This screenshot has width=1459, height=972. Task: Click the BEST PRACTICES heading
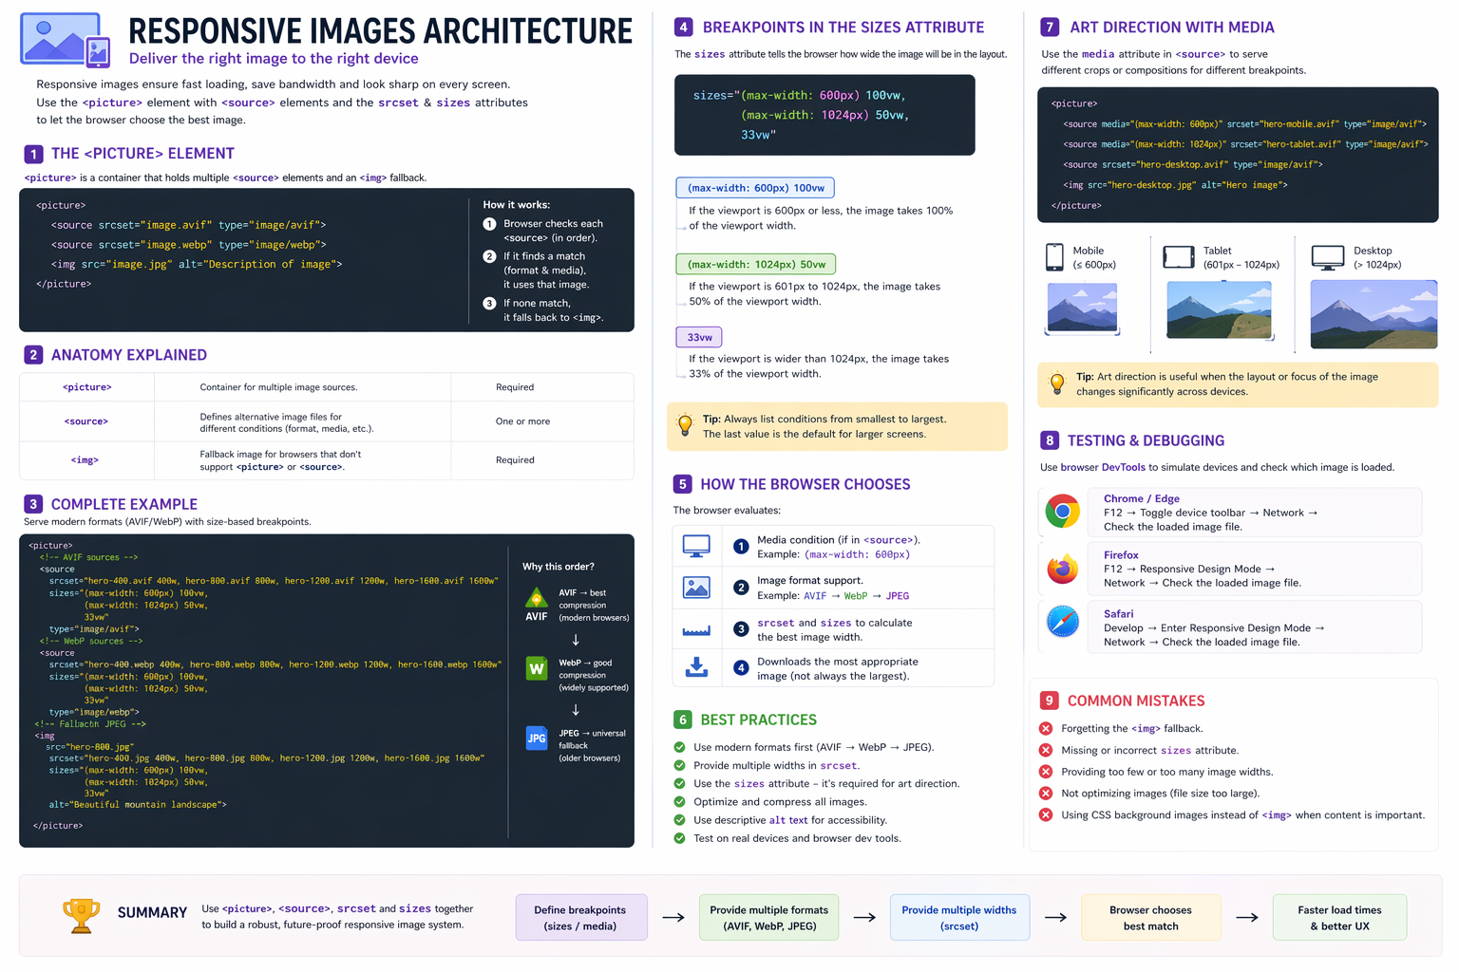tap(759, 720)
